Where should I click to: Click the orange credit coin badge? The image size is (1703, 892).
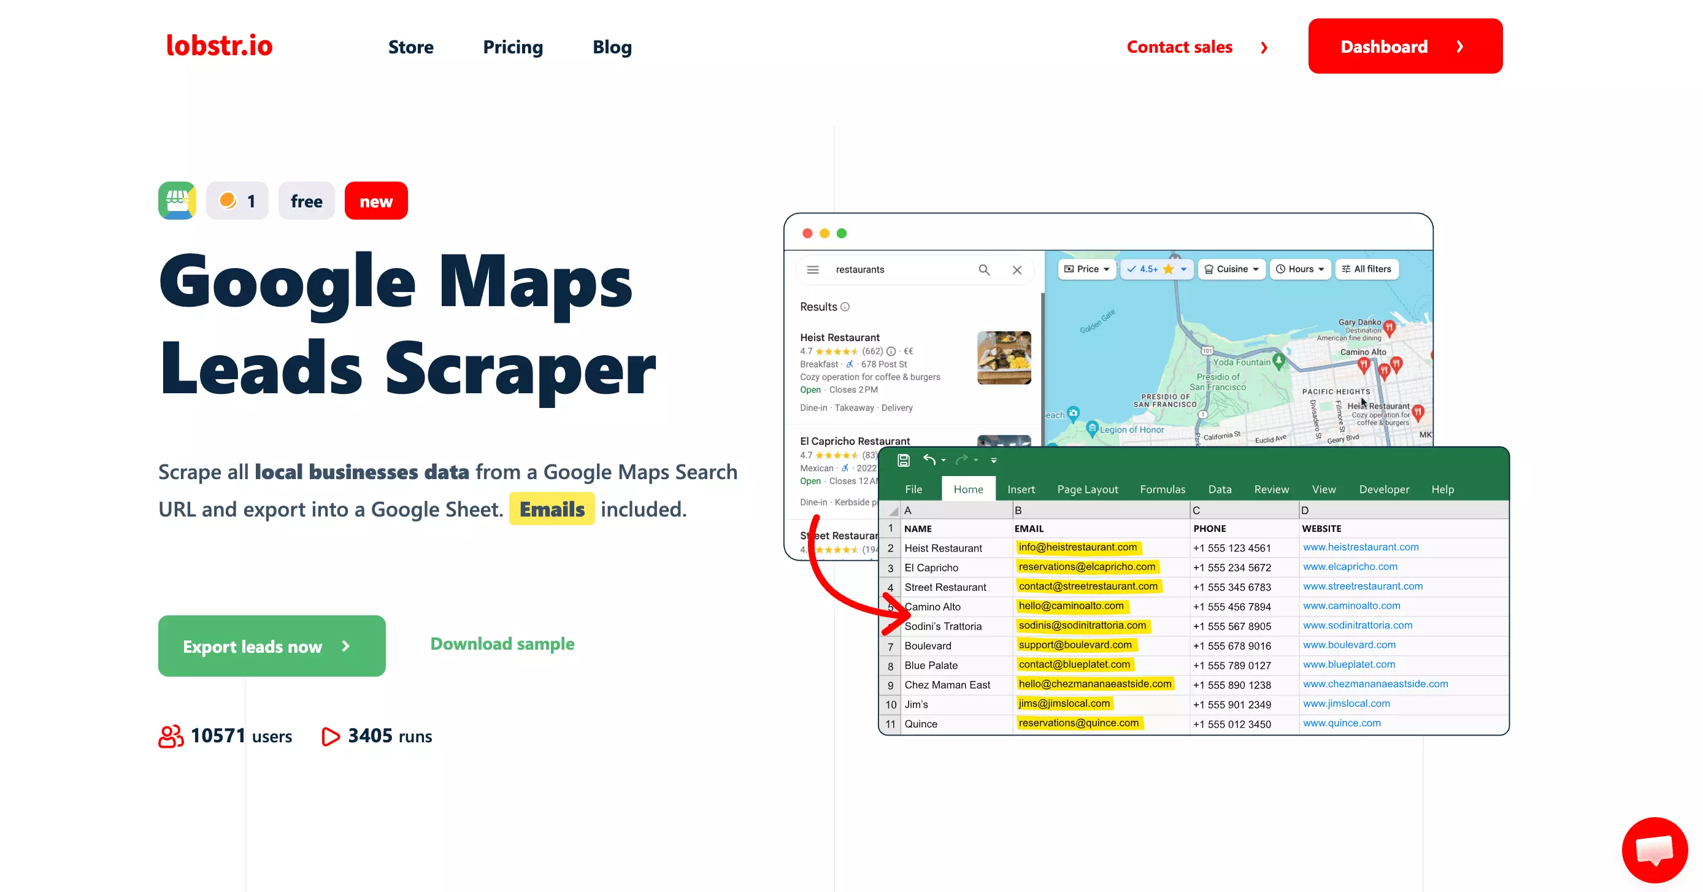pyautogui.click(x=237, y=201)
